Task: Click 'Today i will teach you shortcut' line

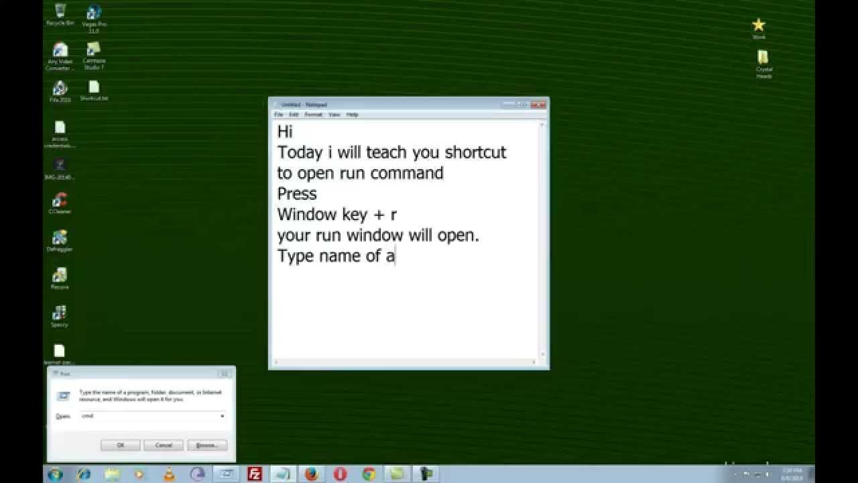Action: click(392, 152)
